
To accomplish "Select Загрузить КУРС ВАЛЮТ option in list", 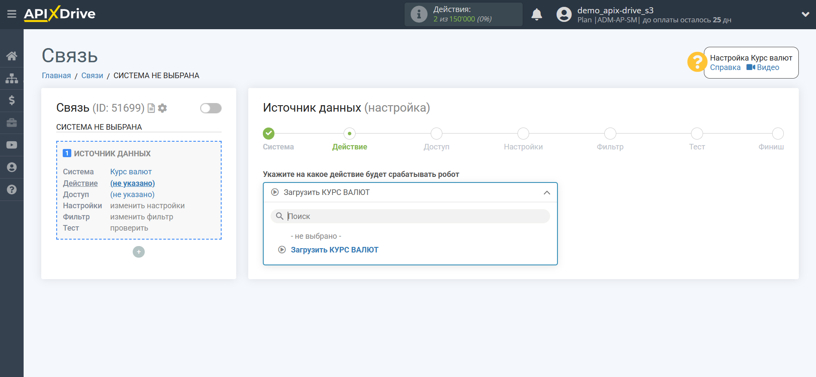I will point(335,250).
